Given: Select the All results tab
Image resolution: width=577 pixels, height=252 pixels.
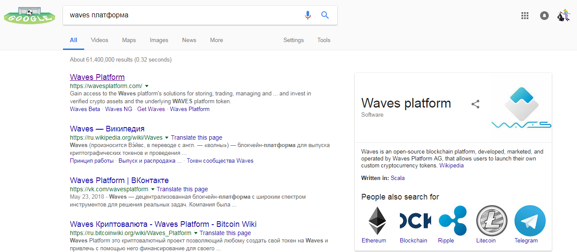Looking at the screenshot, I should point(73,40).
